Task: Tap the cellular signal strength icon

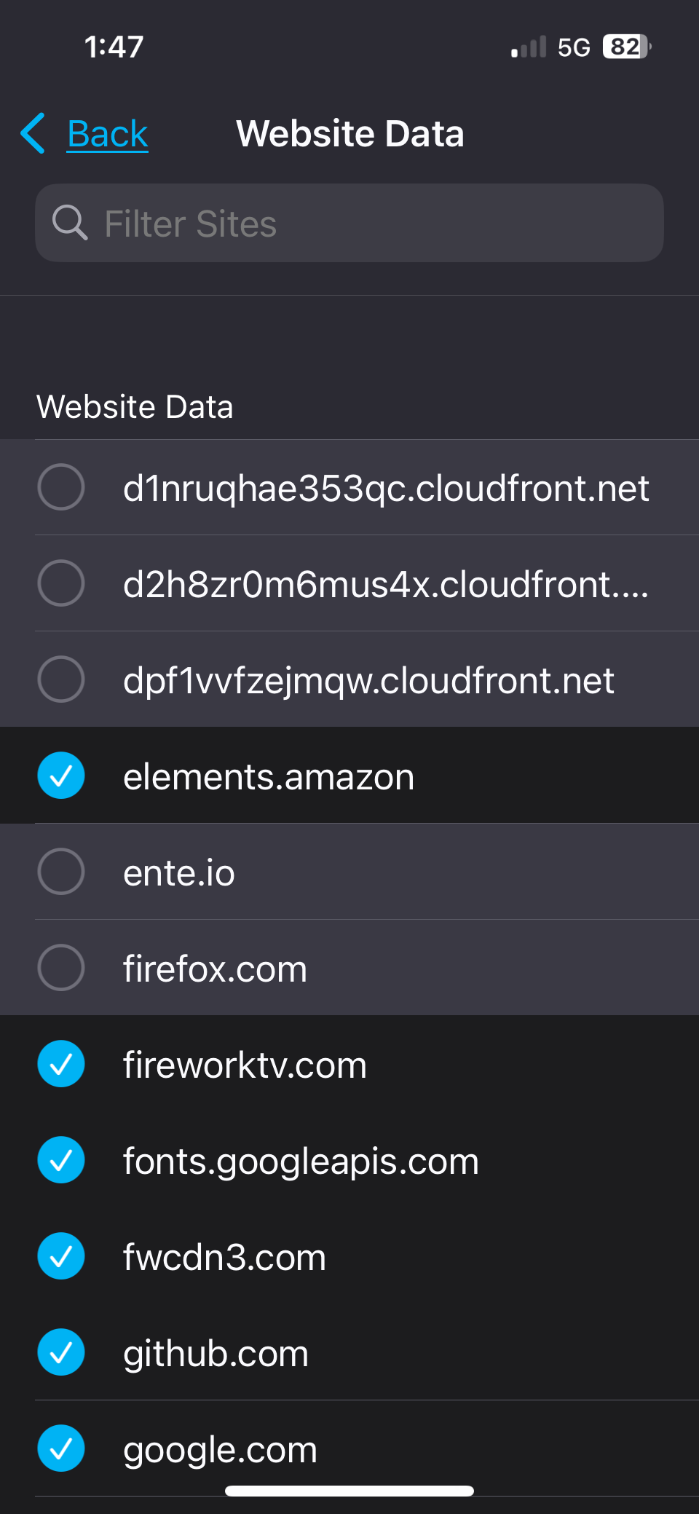Action: [529, 47]
